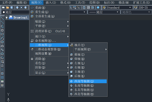Click the 俯视(T) top view icon
This screenshot has width=152, height=102.
[71, 55]
